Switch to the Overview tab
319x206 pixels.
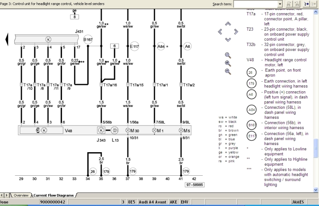point(21,195)
